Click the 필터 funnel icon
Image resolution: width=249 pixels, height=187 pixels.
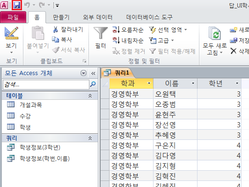pos(101,33)
